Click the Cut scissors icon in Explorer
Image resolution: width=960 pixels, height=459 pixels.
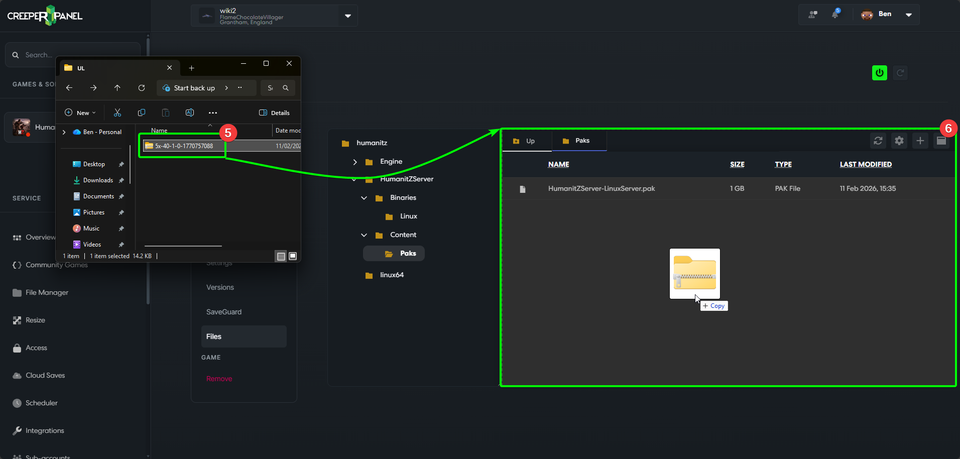[117, 112]
